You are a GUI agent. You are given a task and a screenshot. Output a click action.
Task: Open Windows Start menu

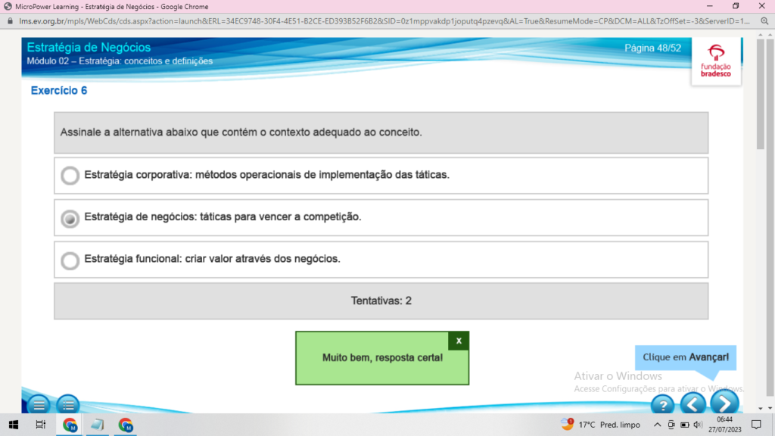tap(14, 425)
